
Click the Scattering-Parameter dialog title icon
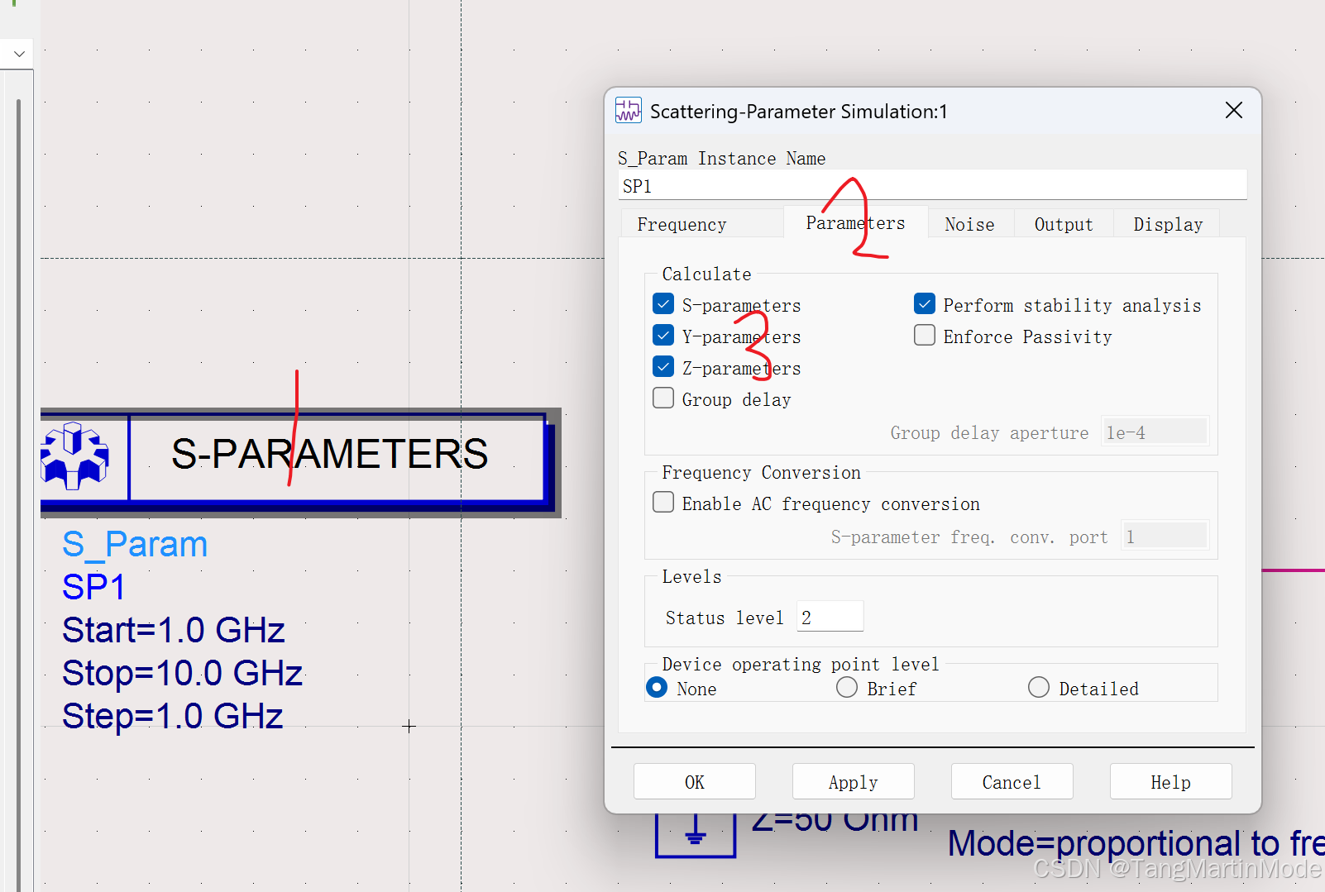tap(629, 110)
